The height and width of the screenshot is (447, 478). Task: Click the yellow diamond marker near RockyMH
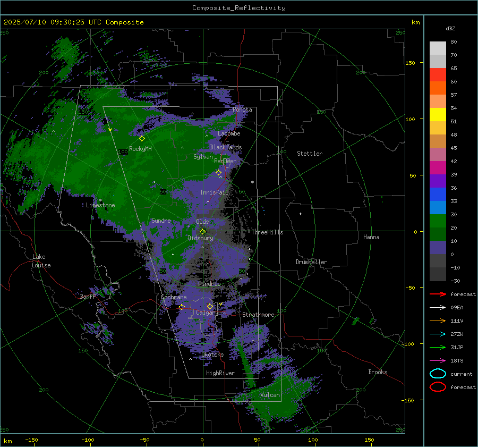(142, 139)
